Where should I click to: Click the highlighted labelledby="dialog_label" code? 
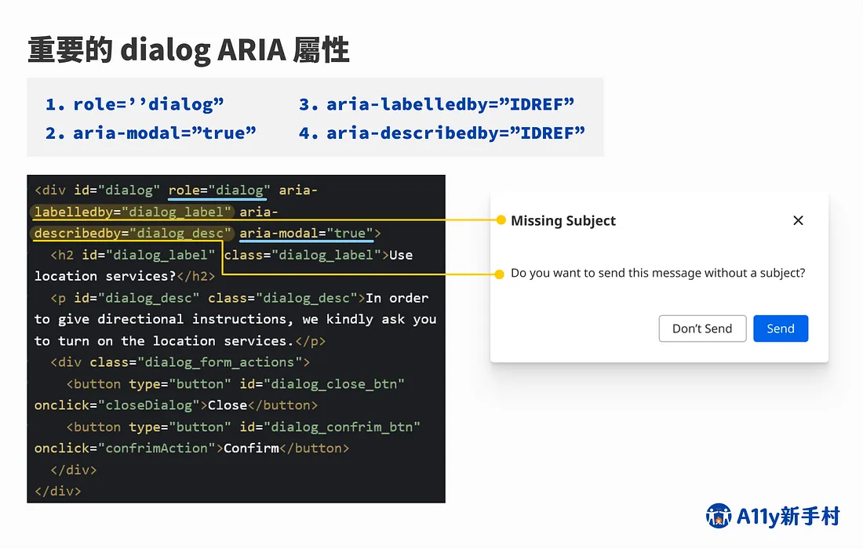click(x=133, y=212)
